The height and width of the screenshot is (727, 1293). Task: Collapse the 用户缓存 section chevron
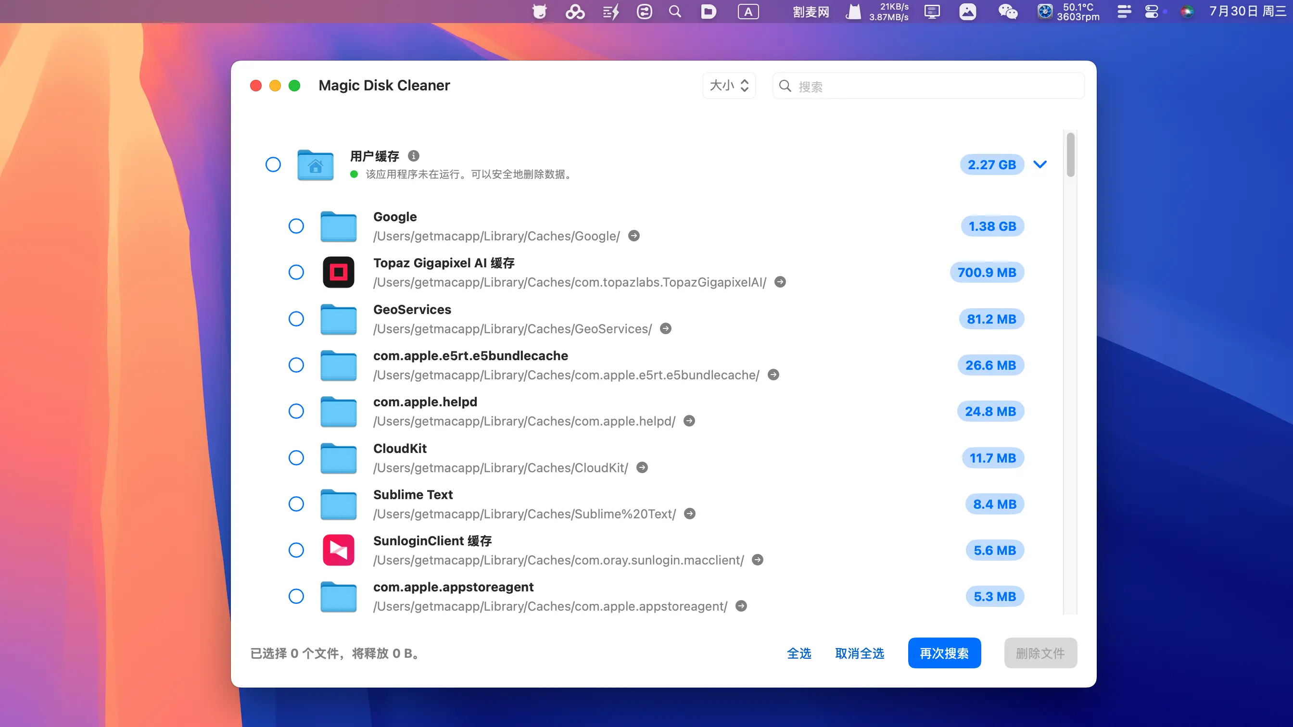(x=1040, y=164)
